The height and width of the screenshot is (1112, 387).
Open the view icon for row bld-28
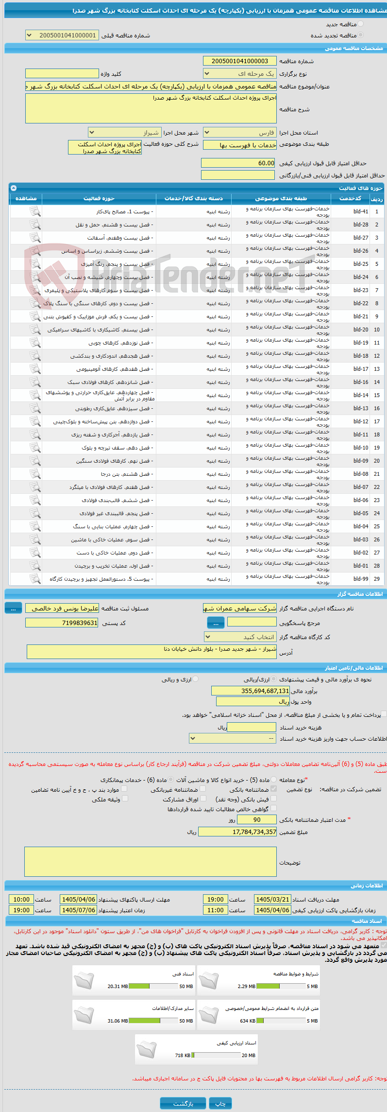click(34, 225)
